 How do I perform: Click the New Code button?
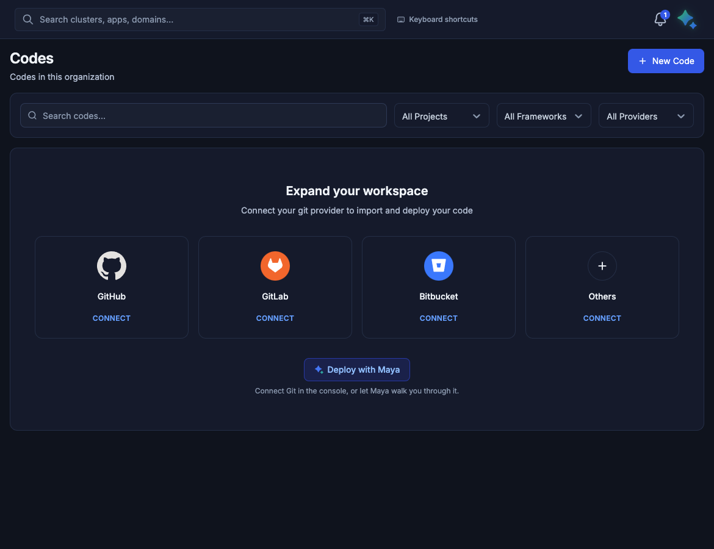pyautogui.click(x=666, y=61)
